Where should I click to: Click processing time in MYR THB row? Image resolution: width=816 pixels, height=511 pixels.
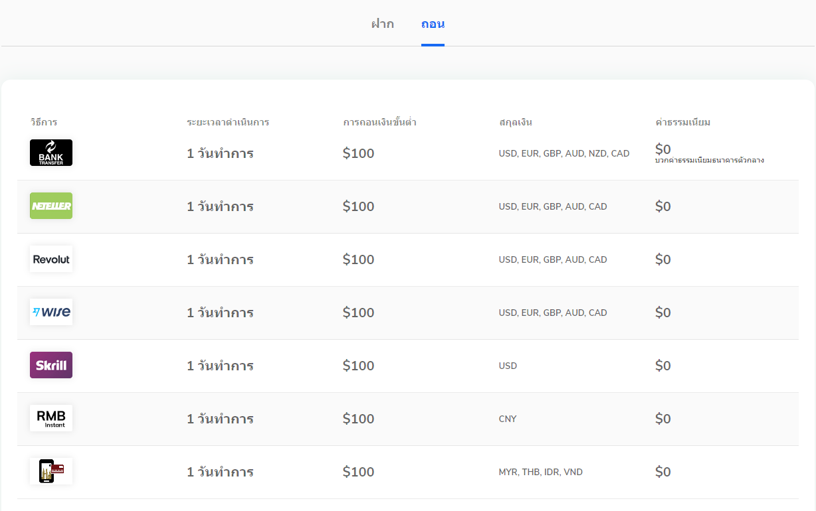pos(220,472)
